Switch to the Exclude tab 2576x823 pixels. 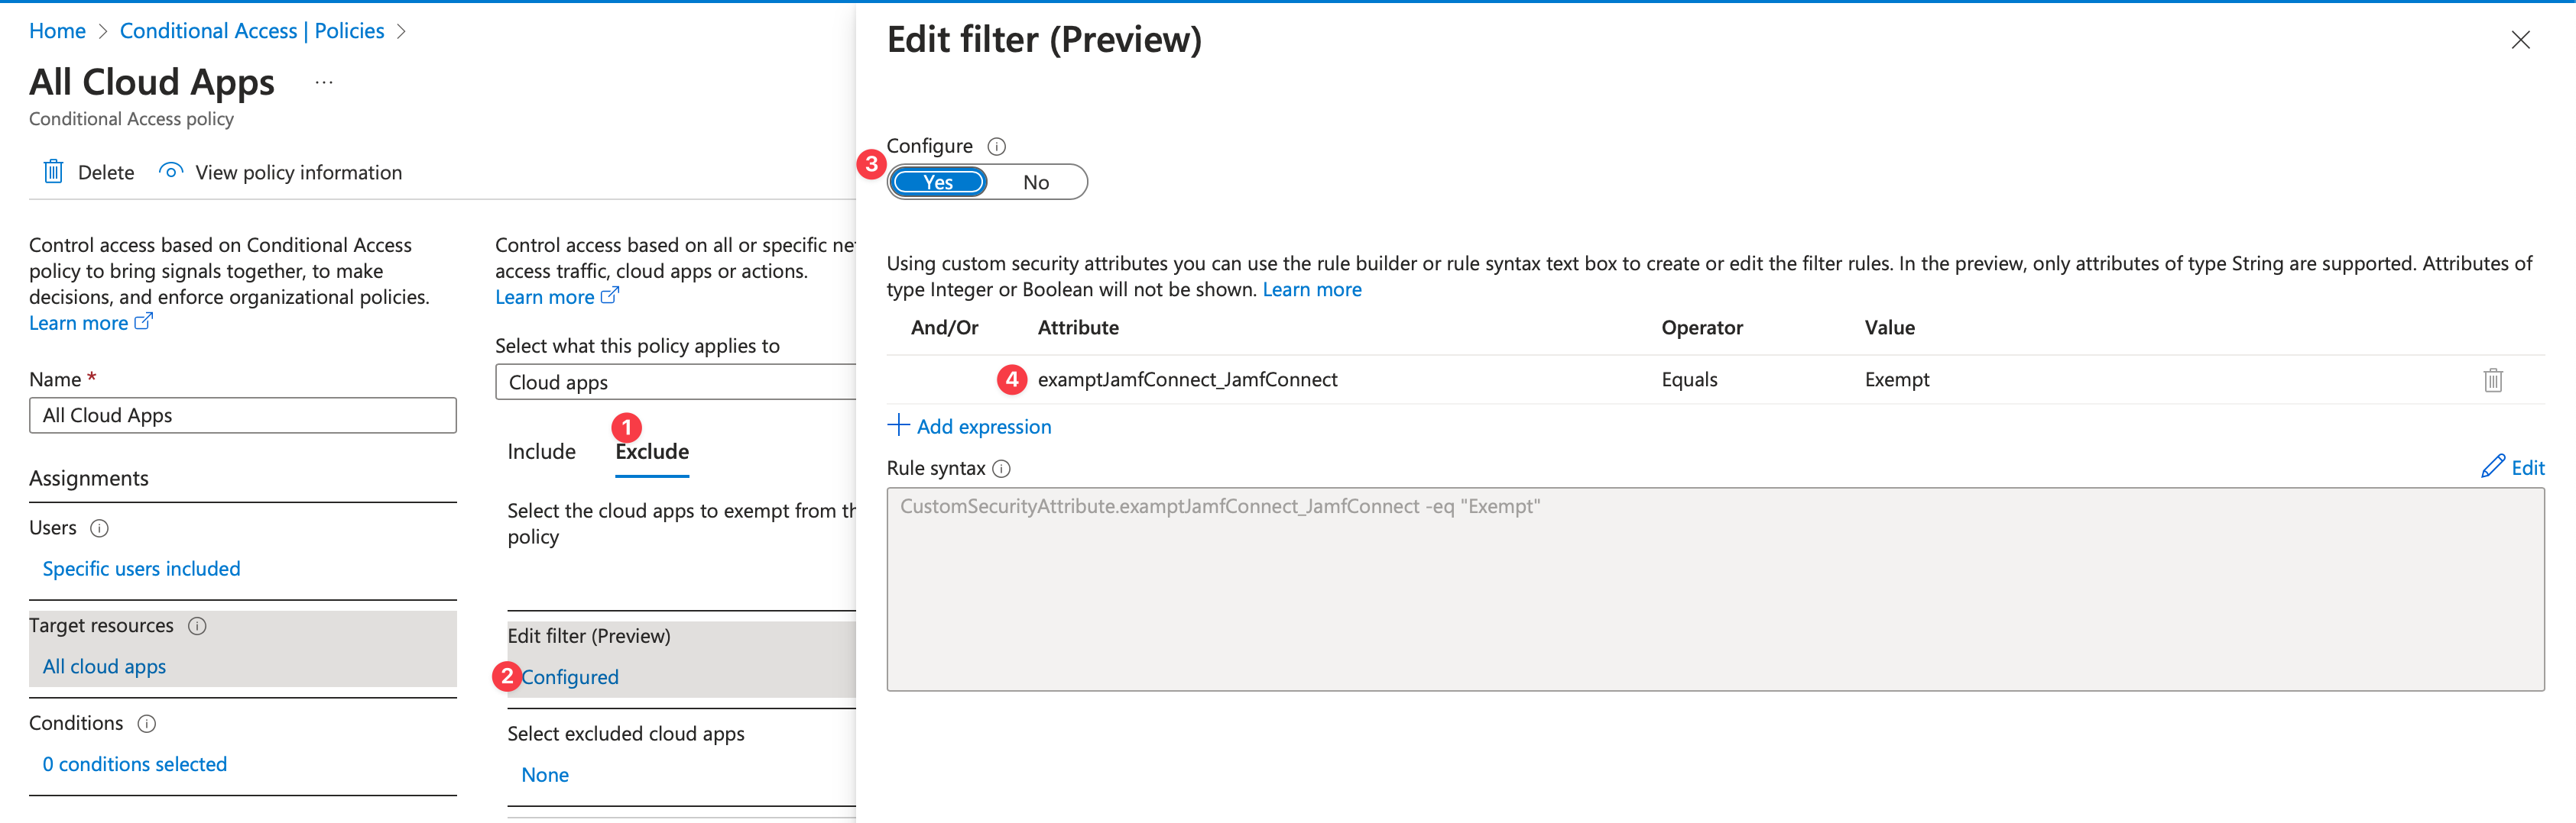651,451
